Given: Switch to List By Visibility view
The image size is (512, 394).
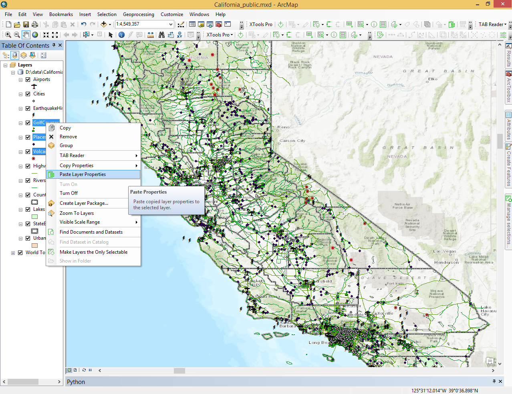Looking at the screenshot, I should (x=24, y=55).
